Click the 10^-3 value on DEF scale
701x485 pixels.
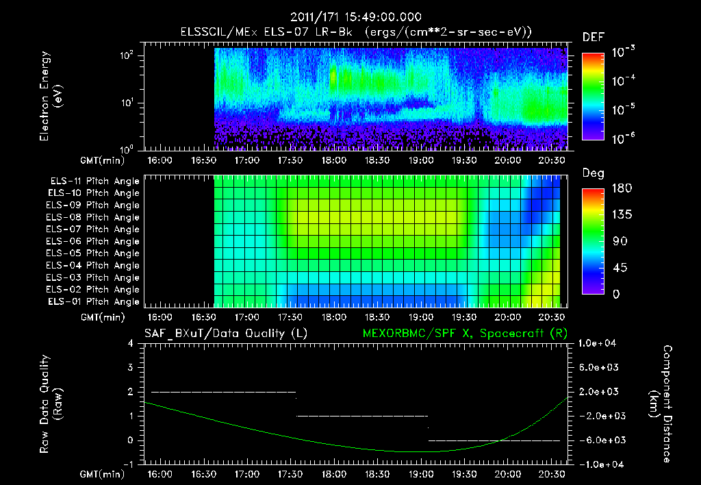pyautogui.click(x=623, y=52)
